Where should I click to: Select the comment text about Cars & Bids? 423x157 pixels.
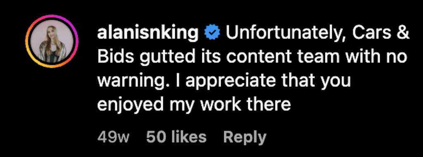(253, 69)
